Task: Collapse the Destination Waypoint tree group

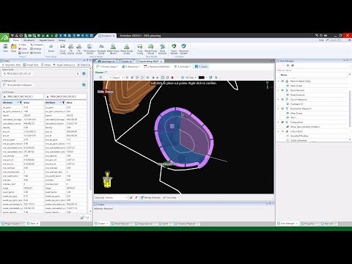Action: tap(279, 109)
